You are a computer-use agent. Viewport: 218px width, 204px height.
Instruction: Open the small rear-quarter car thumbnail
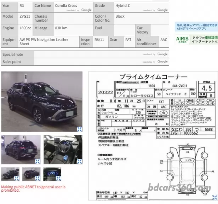(31, 174)
